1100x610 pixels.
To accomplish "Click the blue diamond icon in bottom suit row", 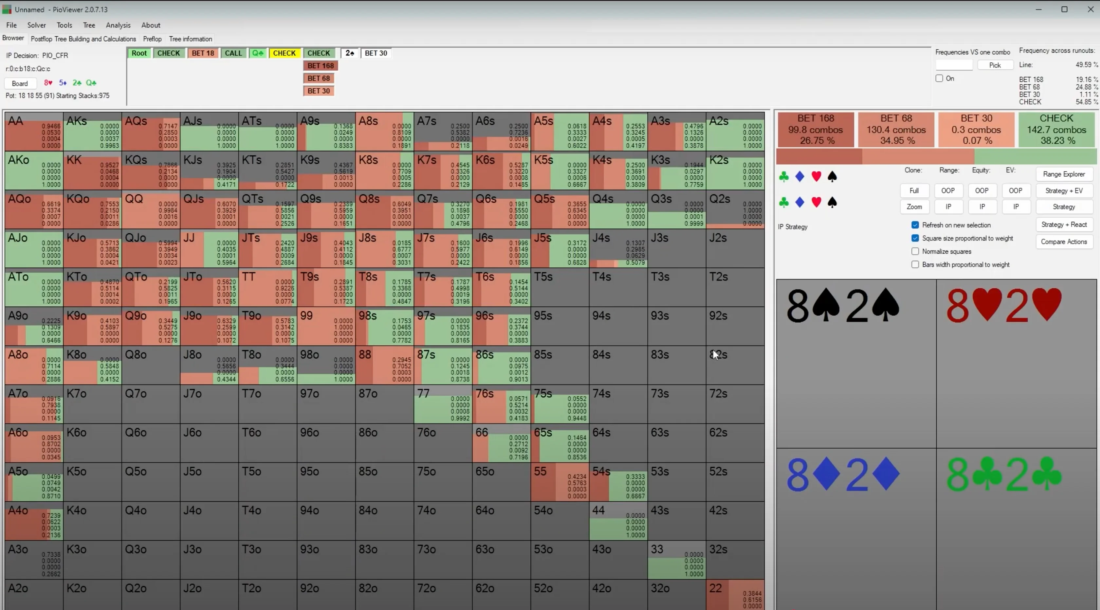I will 800,202.
